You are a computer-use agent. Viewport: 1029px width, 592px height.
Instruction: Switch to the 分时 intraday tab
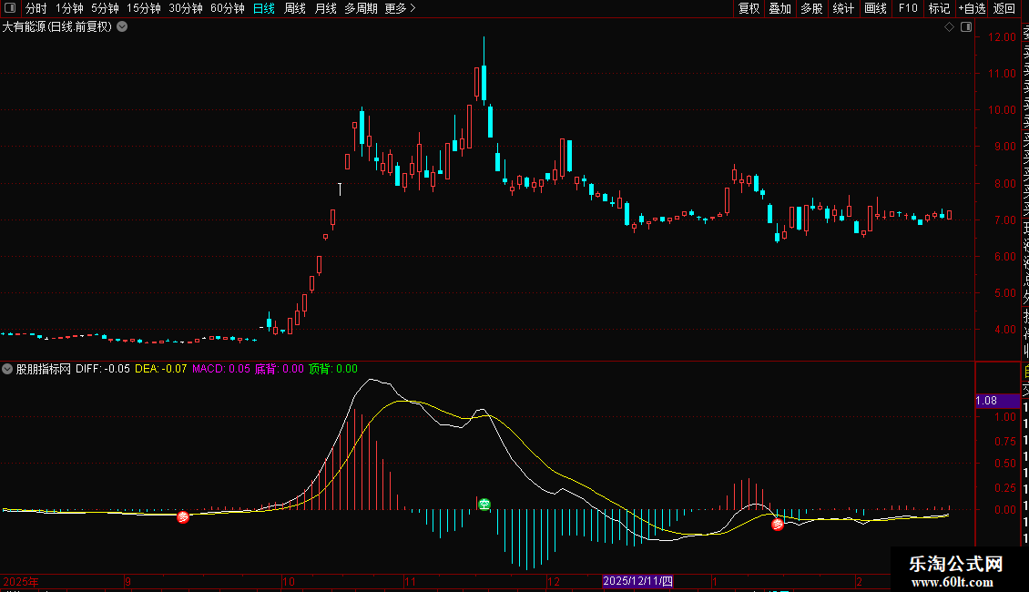pyautogui.click(x=36, y=8)
